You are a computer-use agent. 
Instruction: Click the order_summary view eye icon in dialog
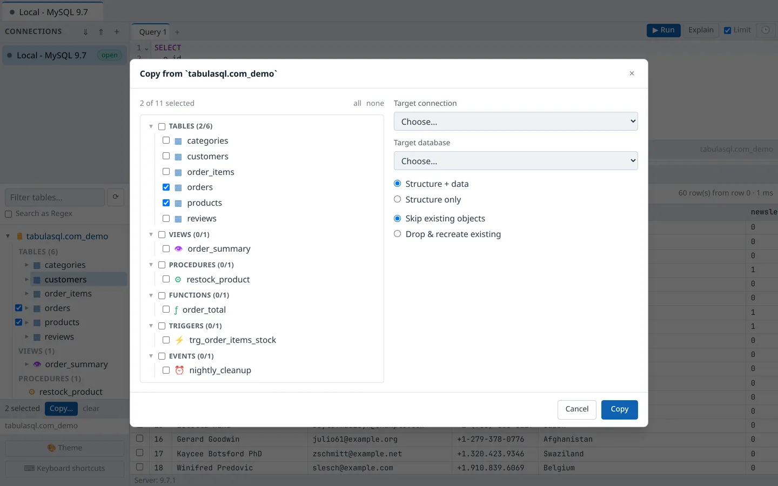pos(178,249)
